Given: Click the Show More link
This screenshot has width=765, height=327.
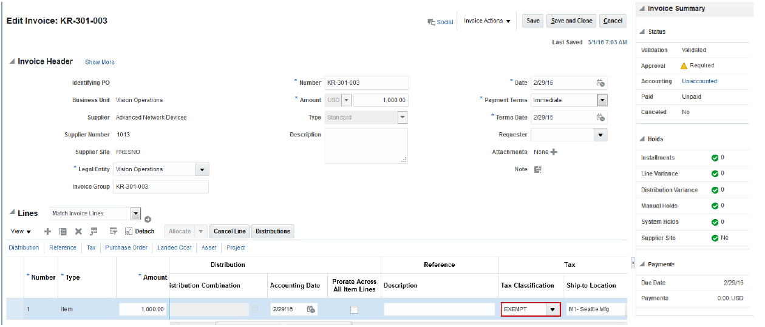Looking at the screenshot, I should pos(100,62).
